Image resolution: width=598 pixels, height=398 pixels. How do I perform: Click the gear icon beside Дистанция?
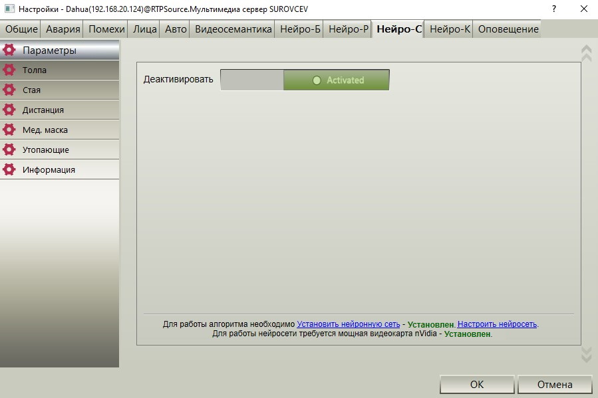tap(9, 110)
